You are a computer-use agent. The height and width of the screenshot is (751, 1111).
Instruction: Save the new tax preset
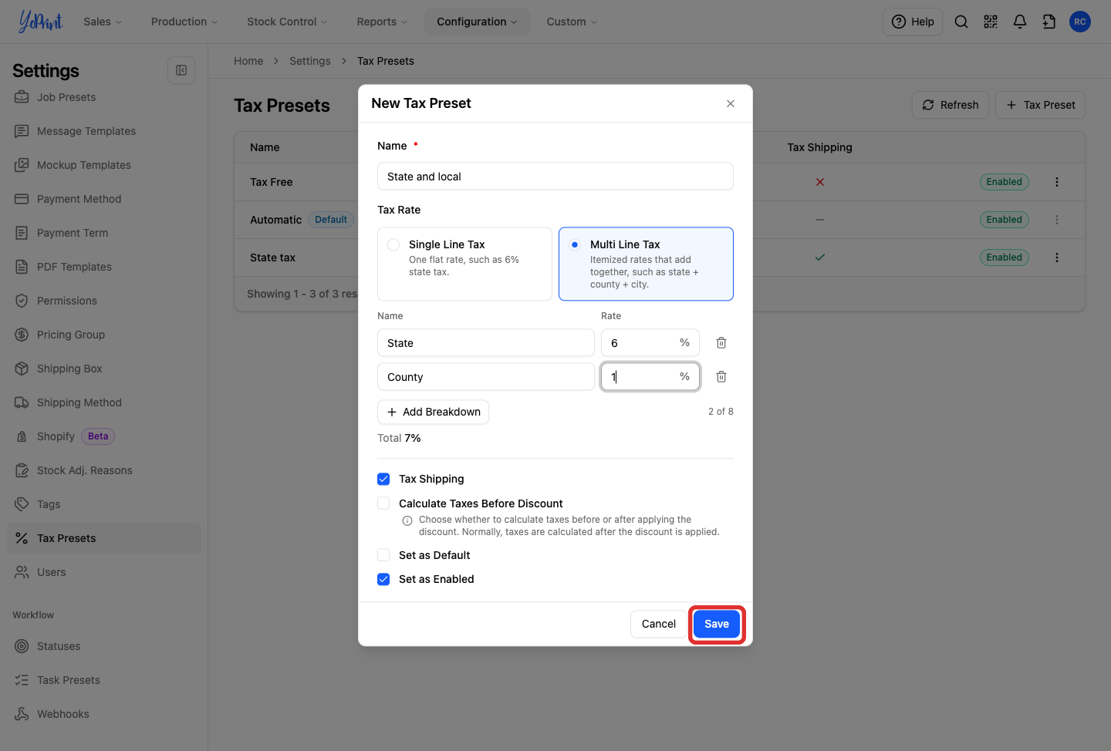point(717,624)
